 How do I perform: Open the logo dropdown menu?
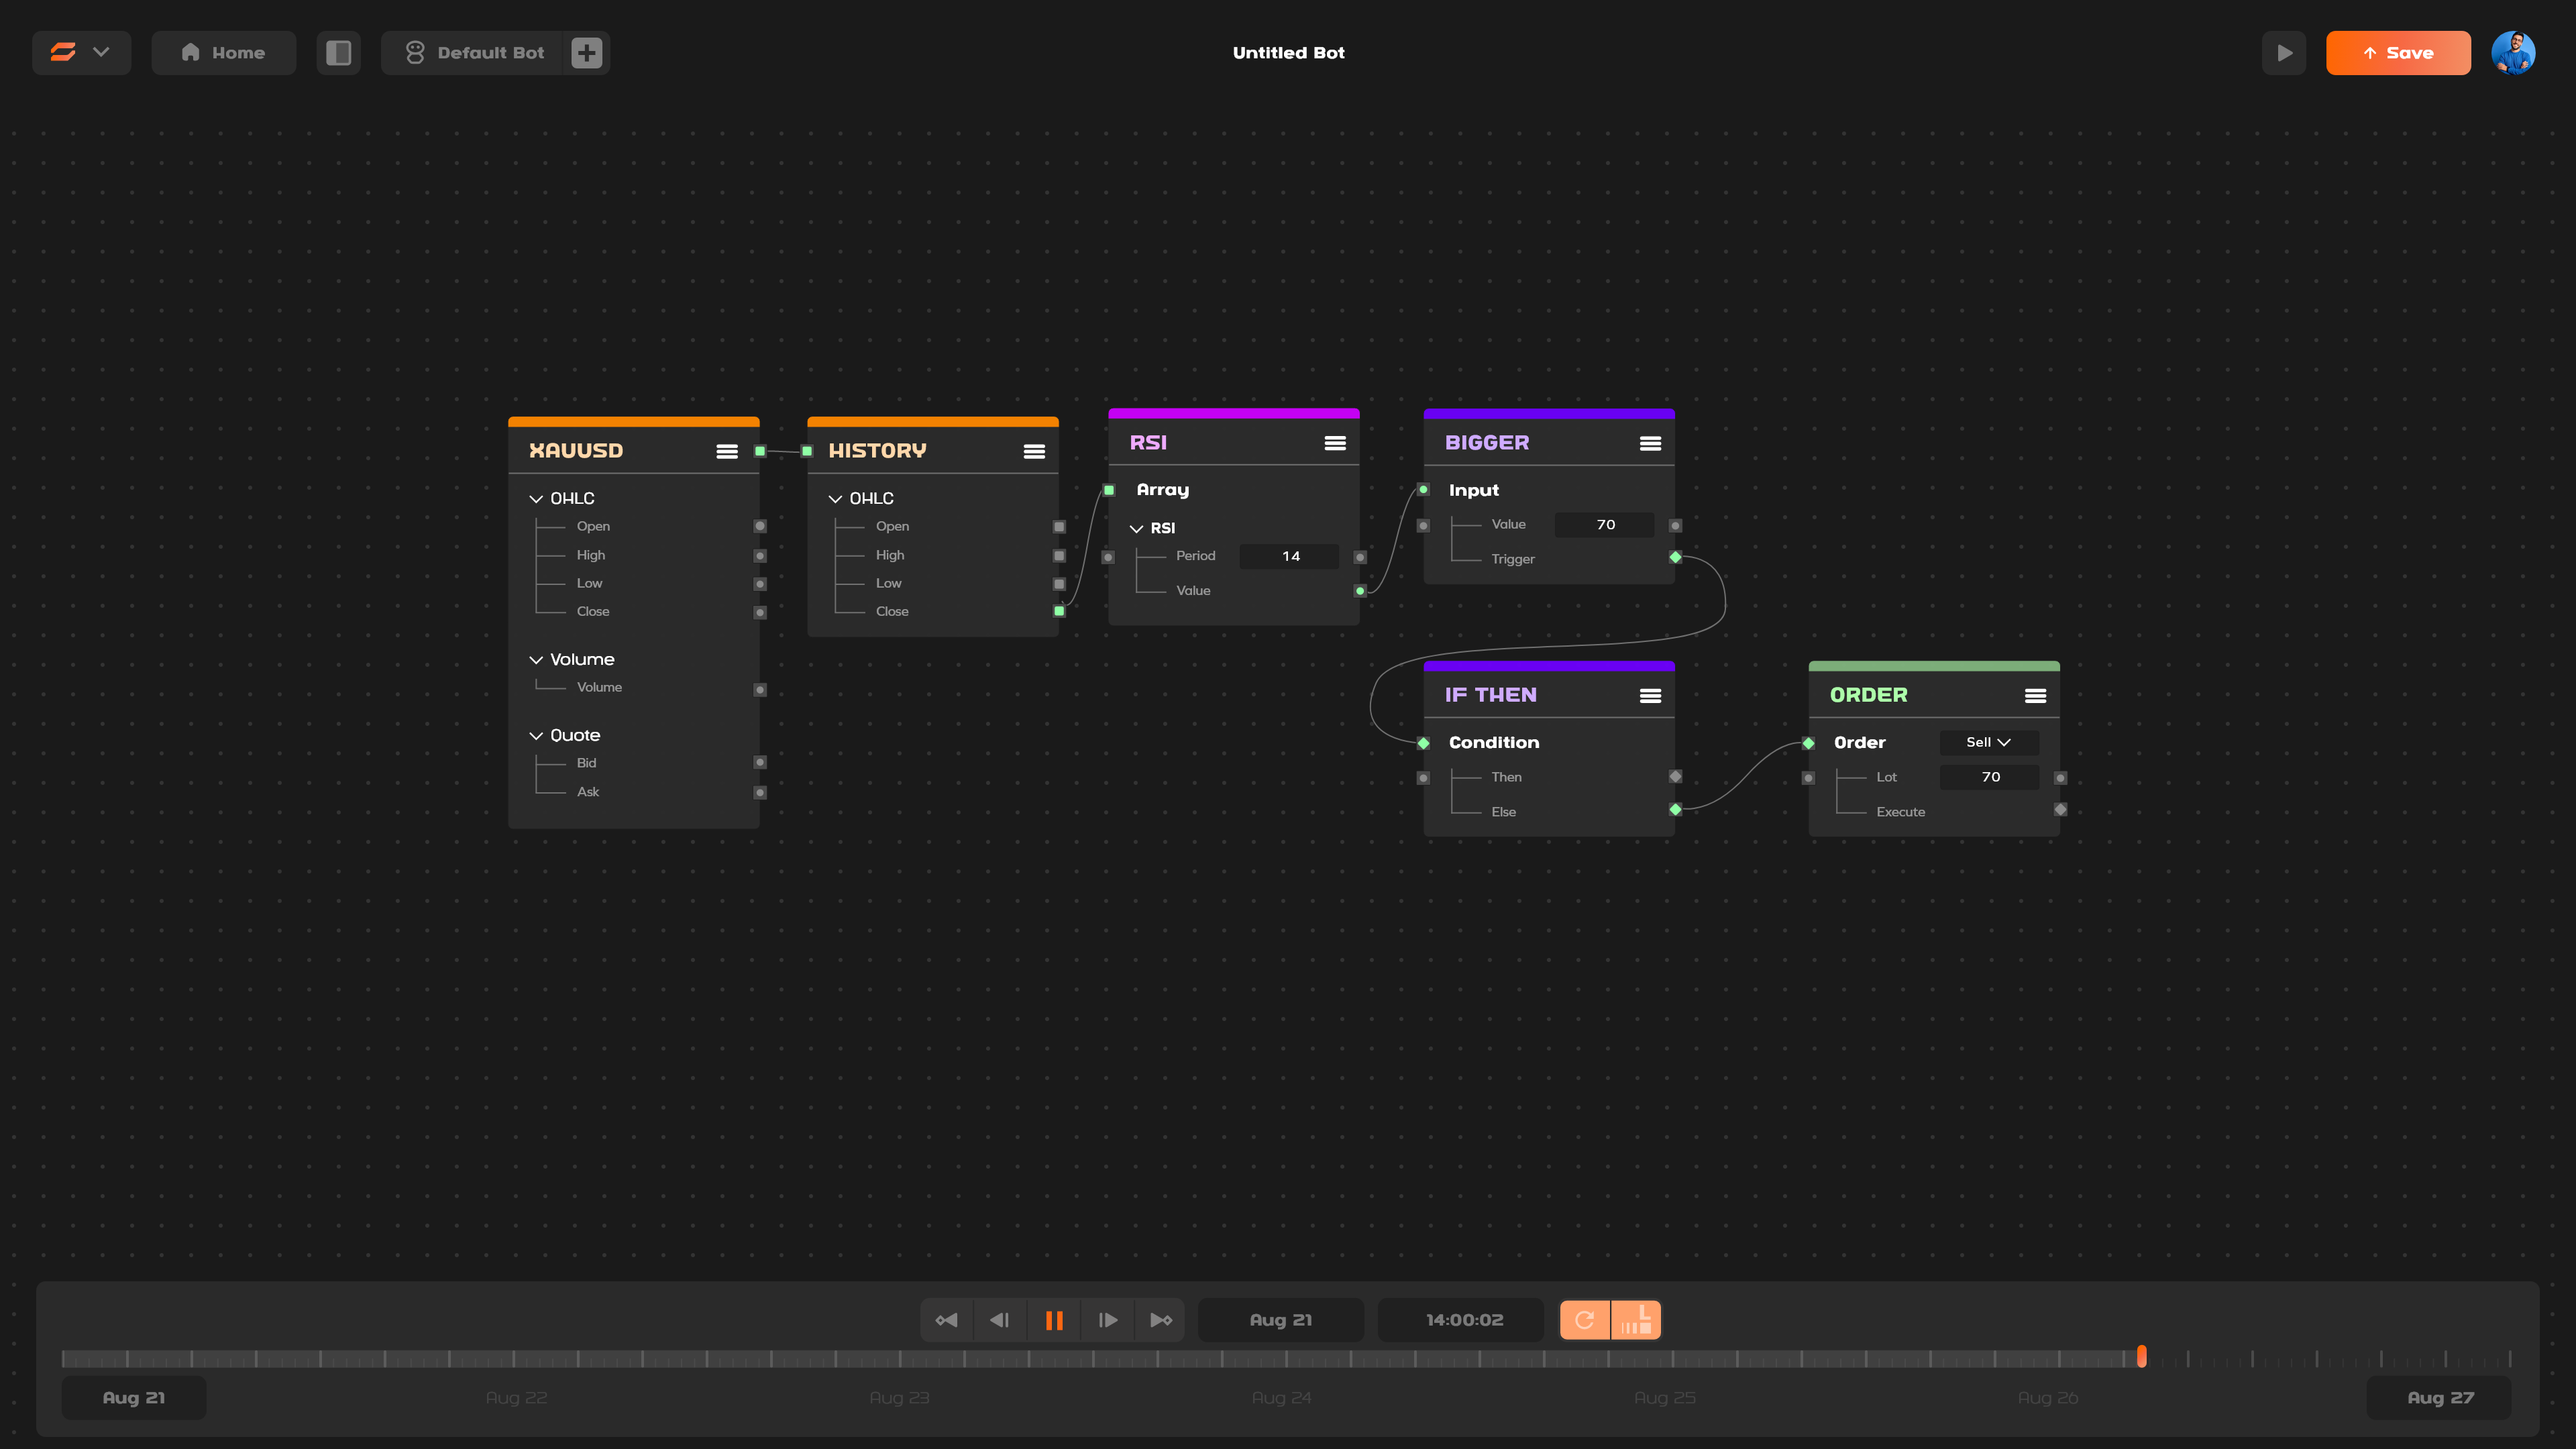(x=81, y=53)
